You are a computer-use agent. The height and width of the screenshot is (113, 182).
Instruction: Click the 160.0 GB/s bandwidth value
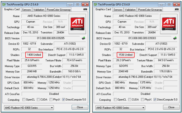[x=74, y=71]
